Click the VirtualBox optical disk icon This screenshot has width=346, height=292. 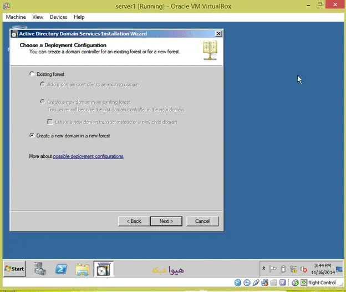click(247, 283)
